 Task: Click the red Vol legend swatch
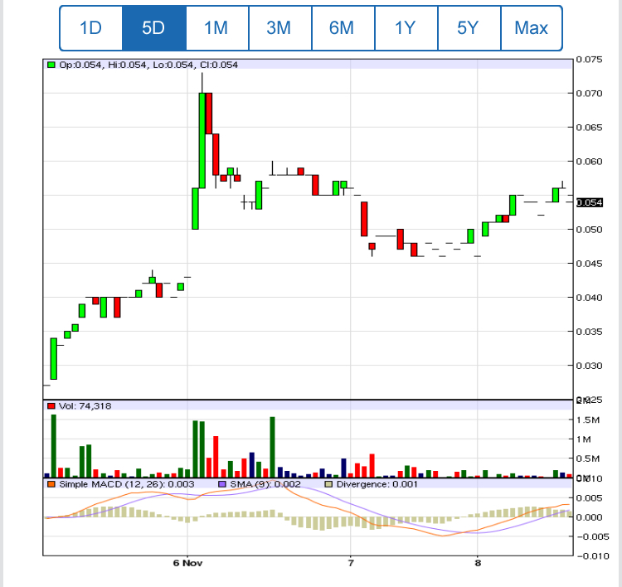tap(51, 406)
